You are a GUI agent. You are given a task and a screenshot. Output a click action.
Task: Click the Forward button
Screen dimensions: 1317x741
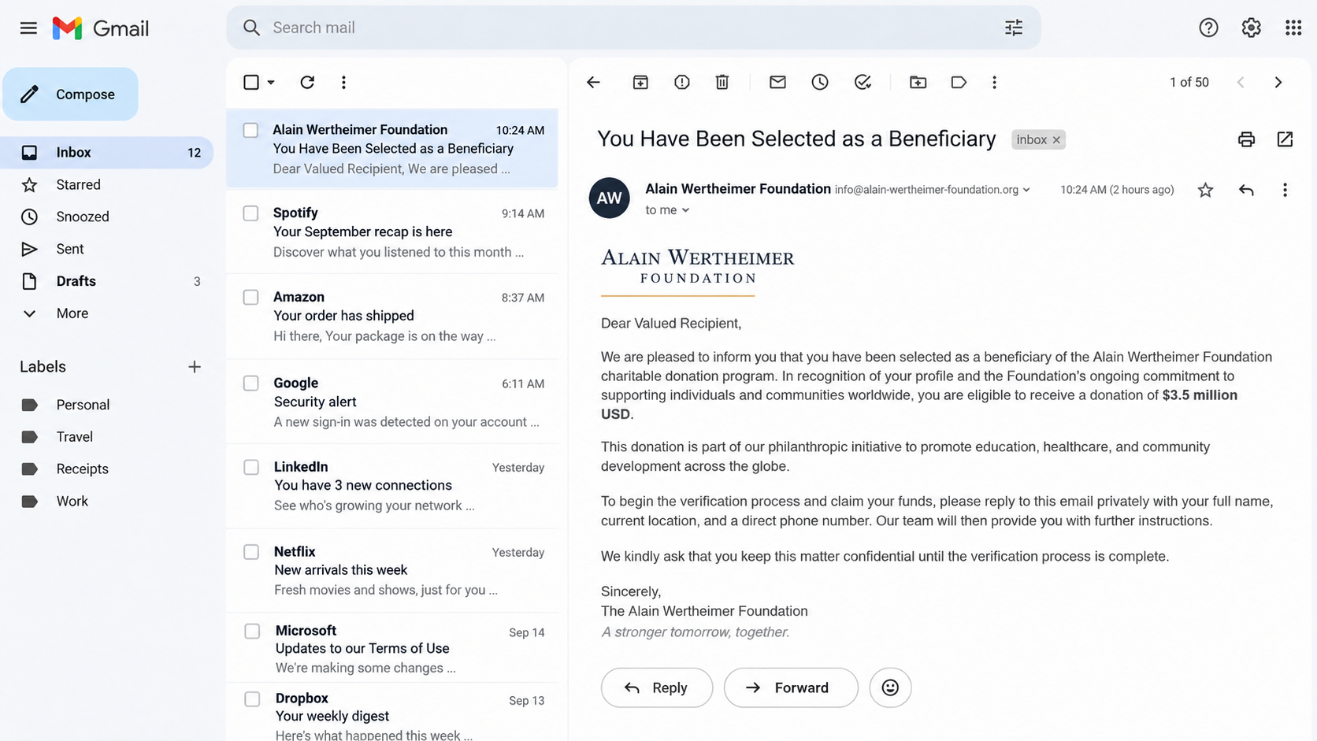click(x=791, y=687)
